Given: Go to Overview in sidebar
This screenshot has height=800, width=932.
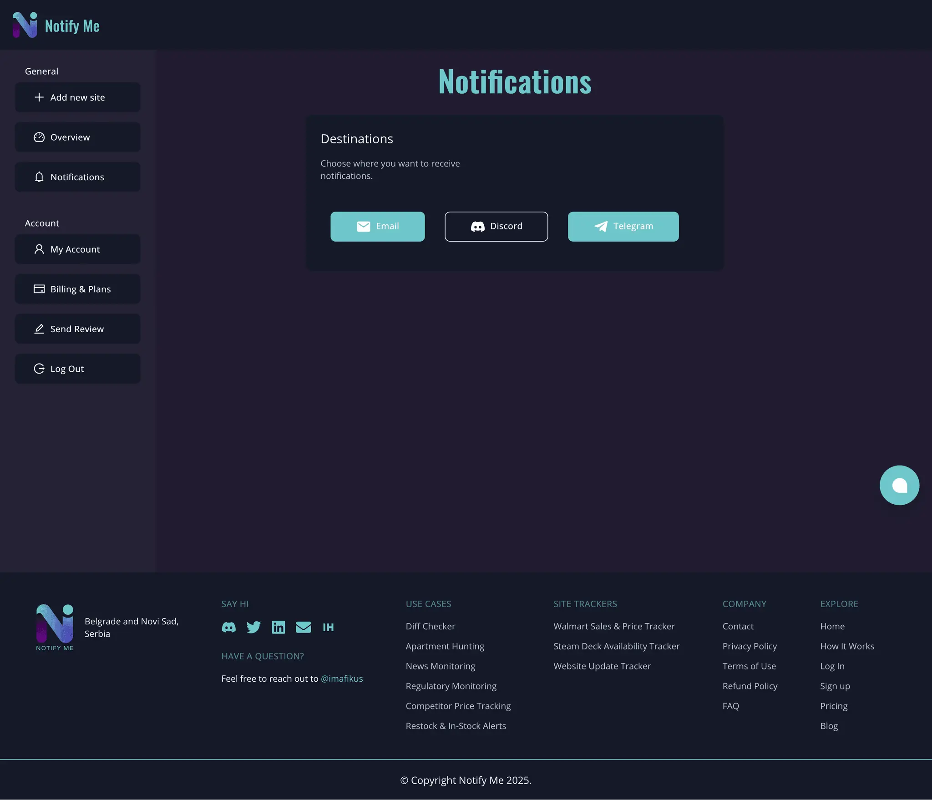Looking at the screenshot, I should 78,137.
